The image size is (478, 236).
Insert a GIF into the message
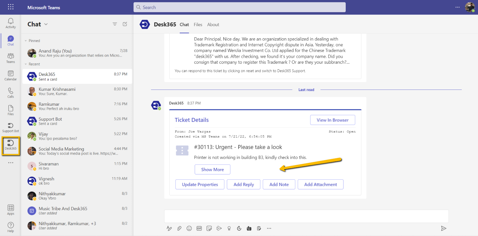tap(199, 228)
